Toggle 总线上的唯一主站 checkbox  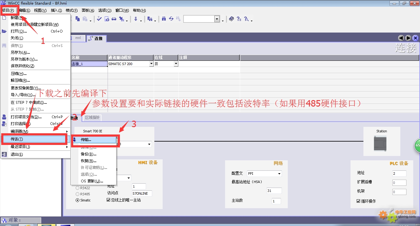point(108,200)
